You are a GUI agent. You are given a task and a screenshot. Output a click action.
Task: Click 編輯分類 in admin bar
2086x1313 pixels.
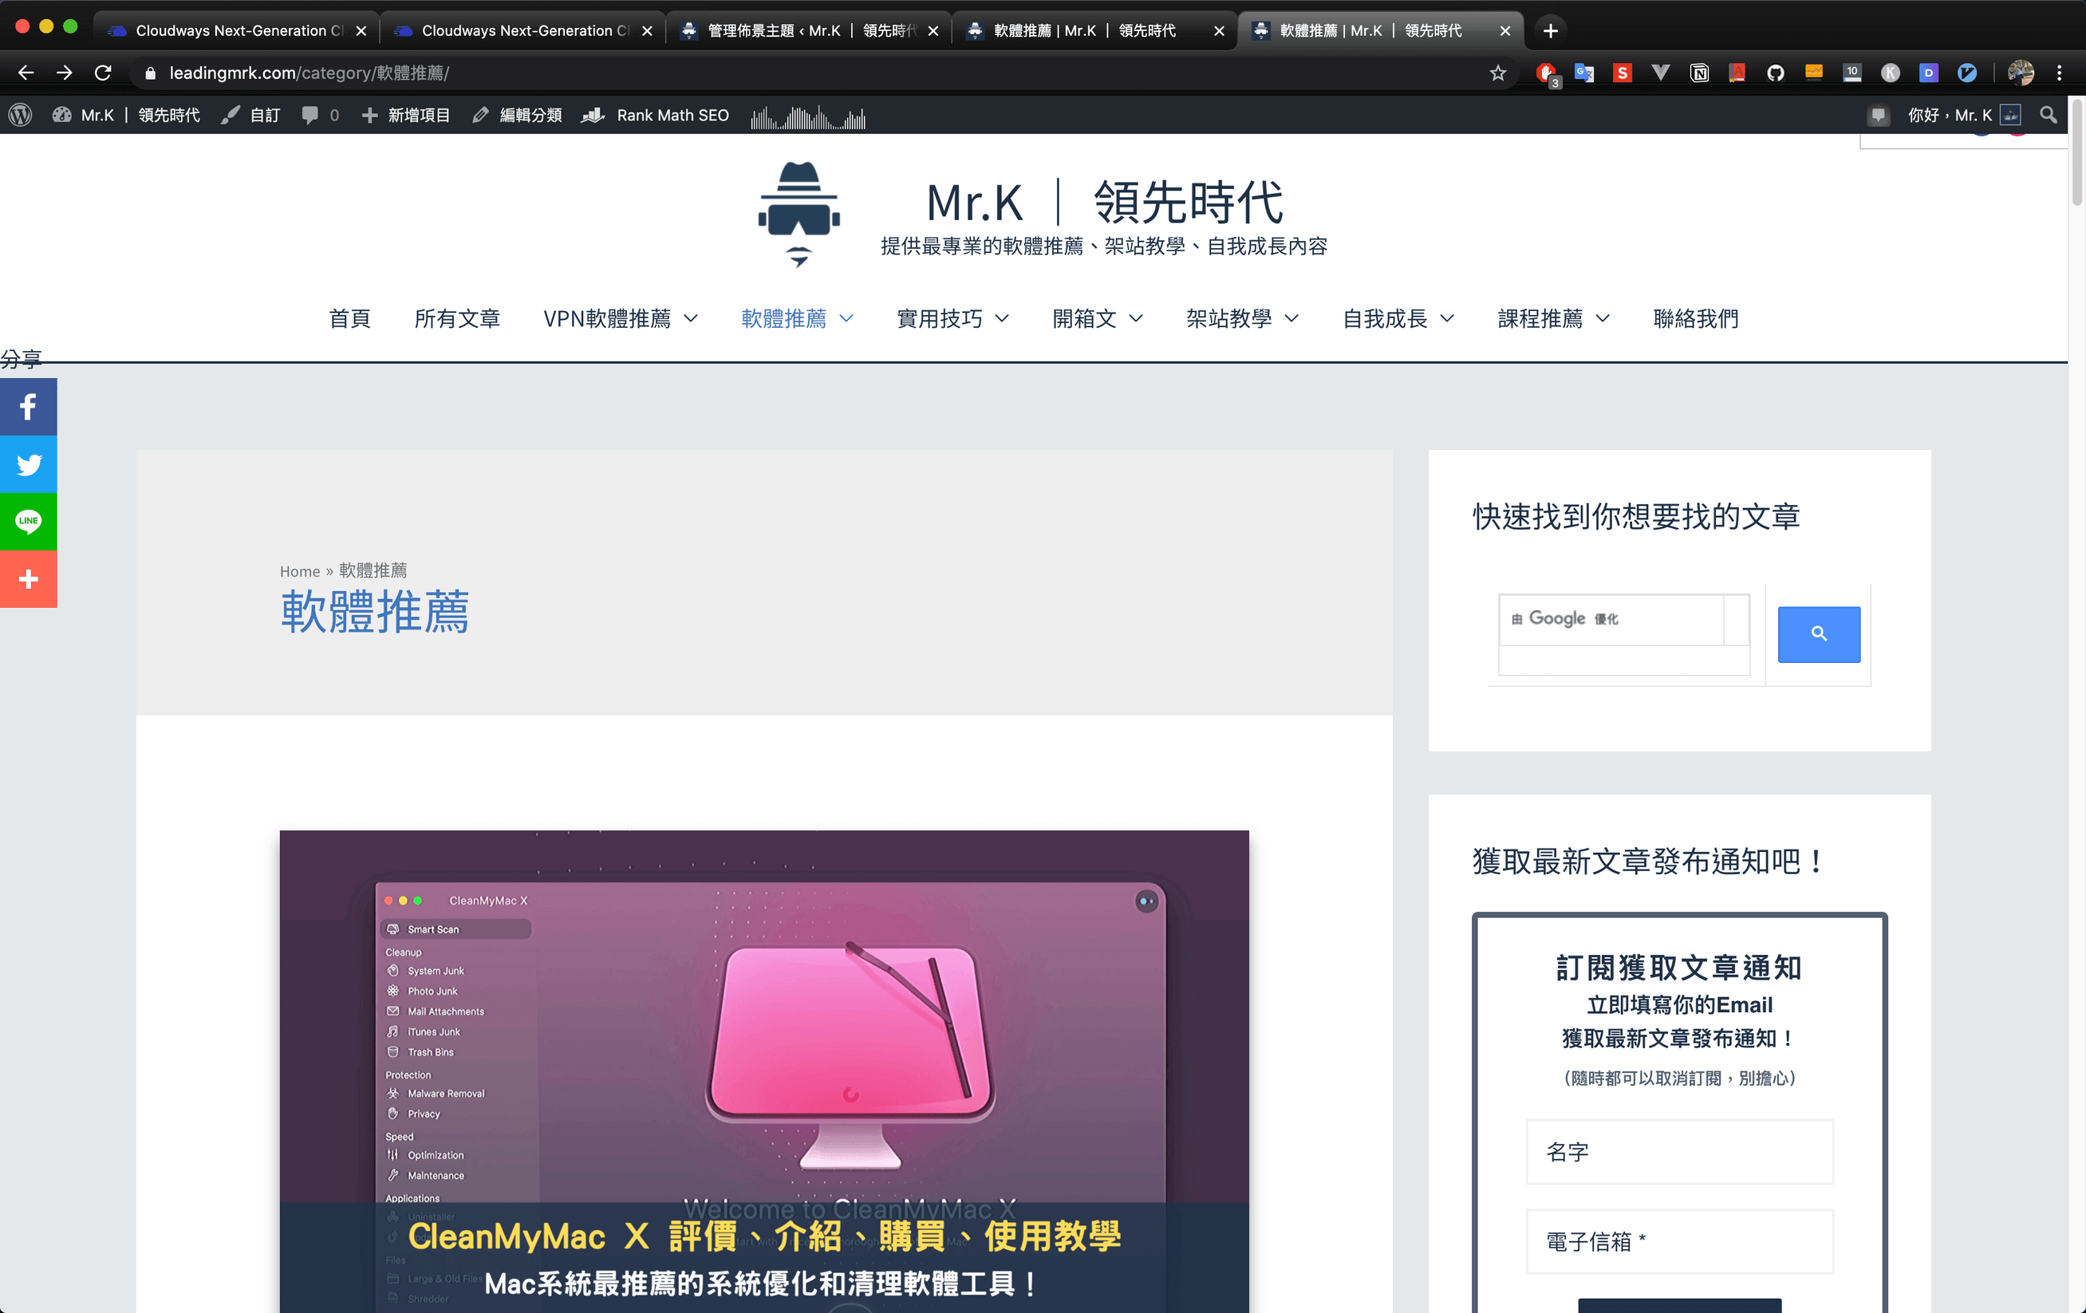coord(517,115)
